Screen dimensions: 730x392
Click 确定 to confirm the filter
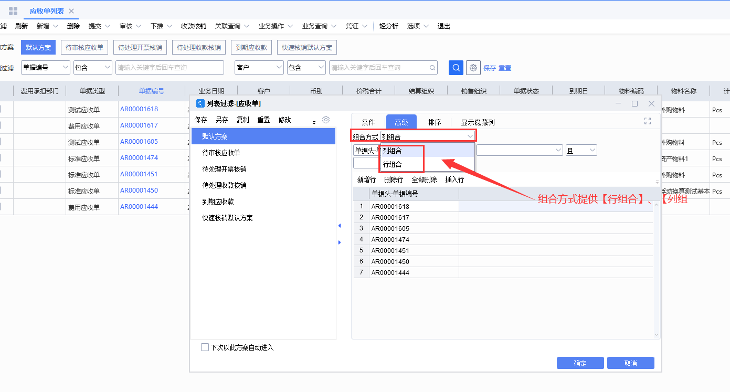[x=580, y=363]
